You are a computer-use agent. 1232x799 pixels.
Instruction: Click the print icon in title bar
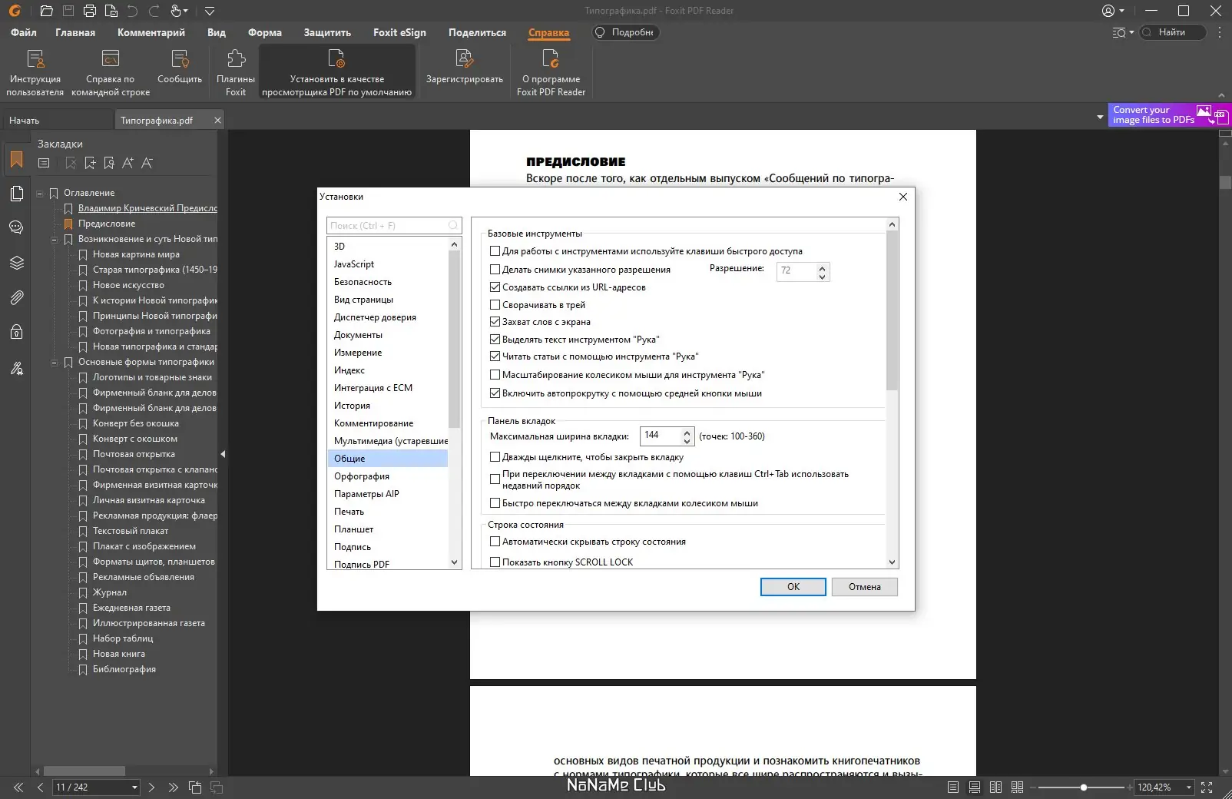(x=90, y=11)
